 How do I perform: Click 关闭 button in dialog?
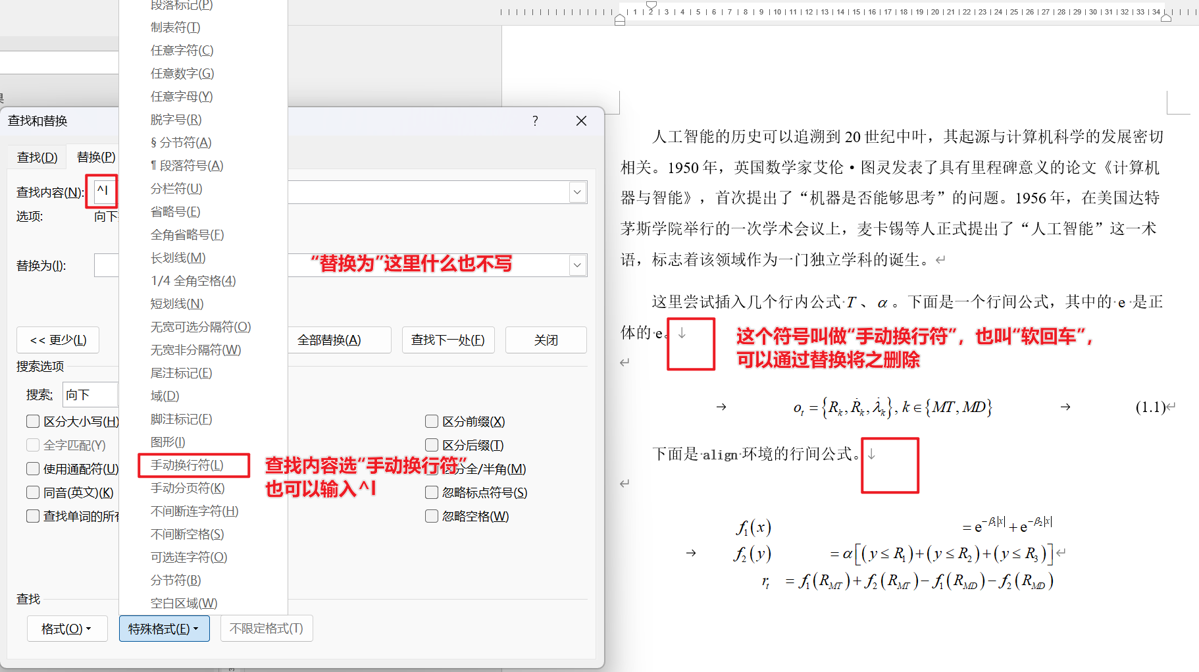[x=546, y=340]
